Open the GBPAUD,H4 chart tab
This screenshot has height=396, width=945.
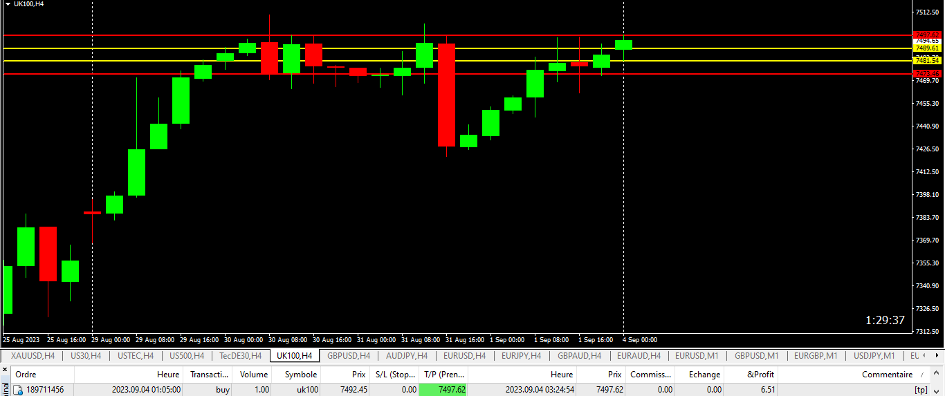coord(580,356)
